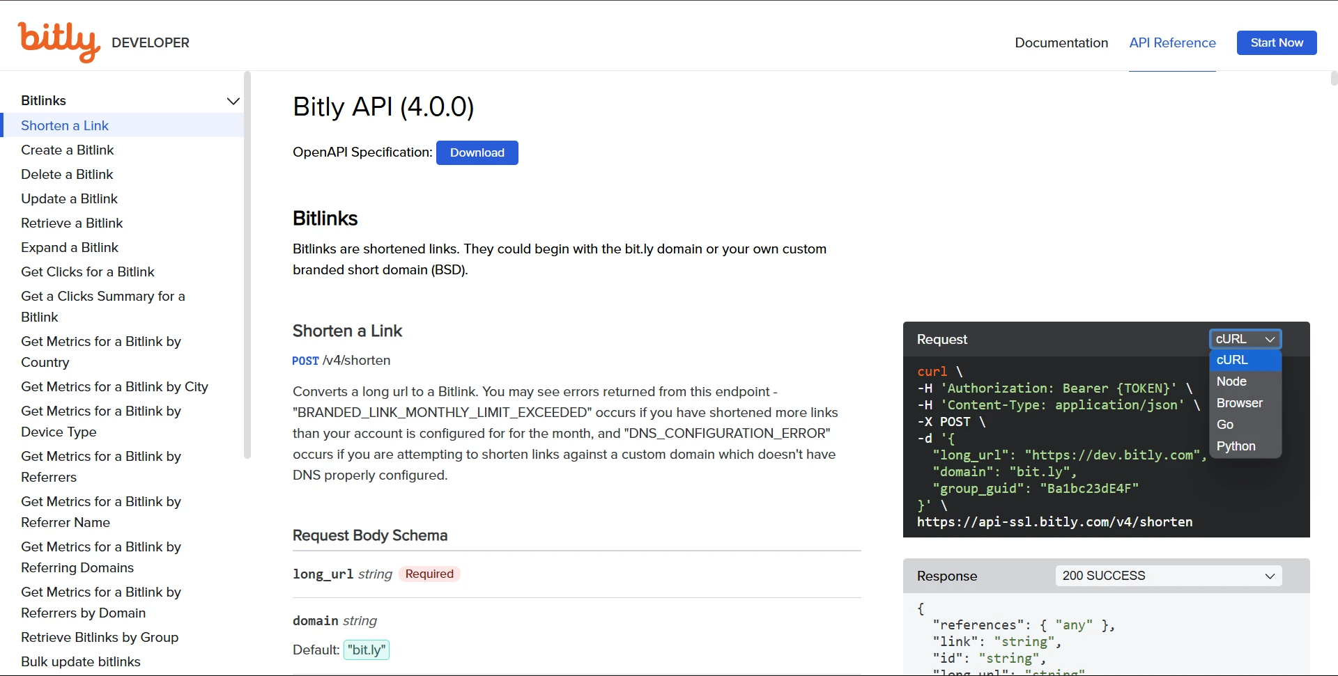Open Get Clicks for a Bitlink
Image resolution: width=1338 pixels, height=676 pixels.
click(88, 272)
